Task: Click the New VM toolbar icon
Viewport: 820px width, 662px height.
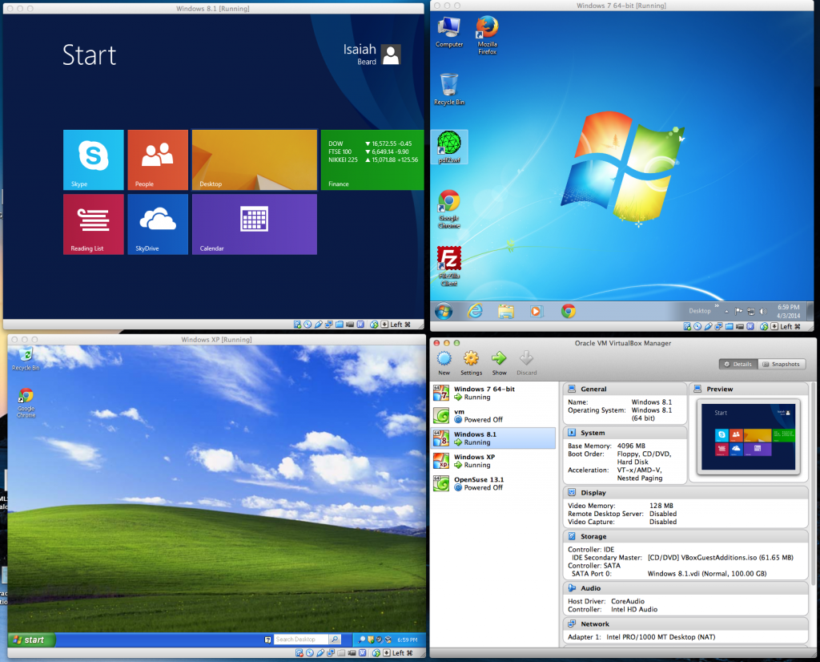Action: (444, 360)
